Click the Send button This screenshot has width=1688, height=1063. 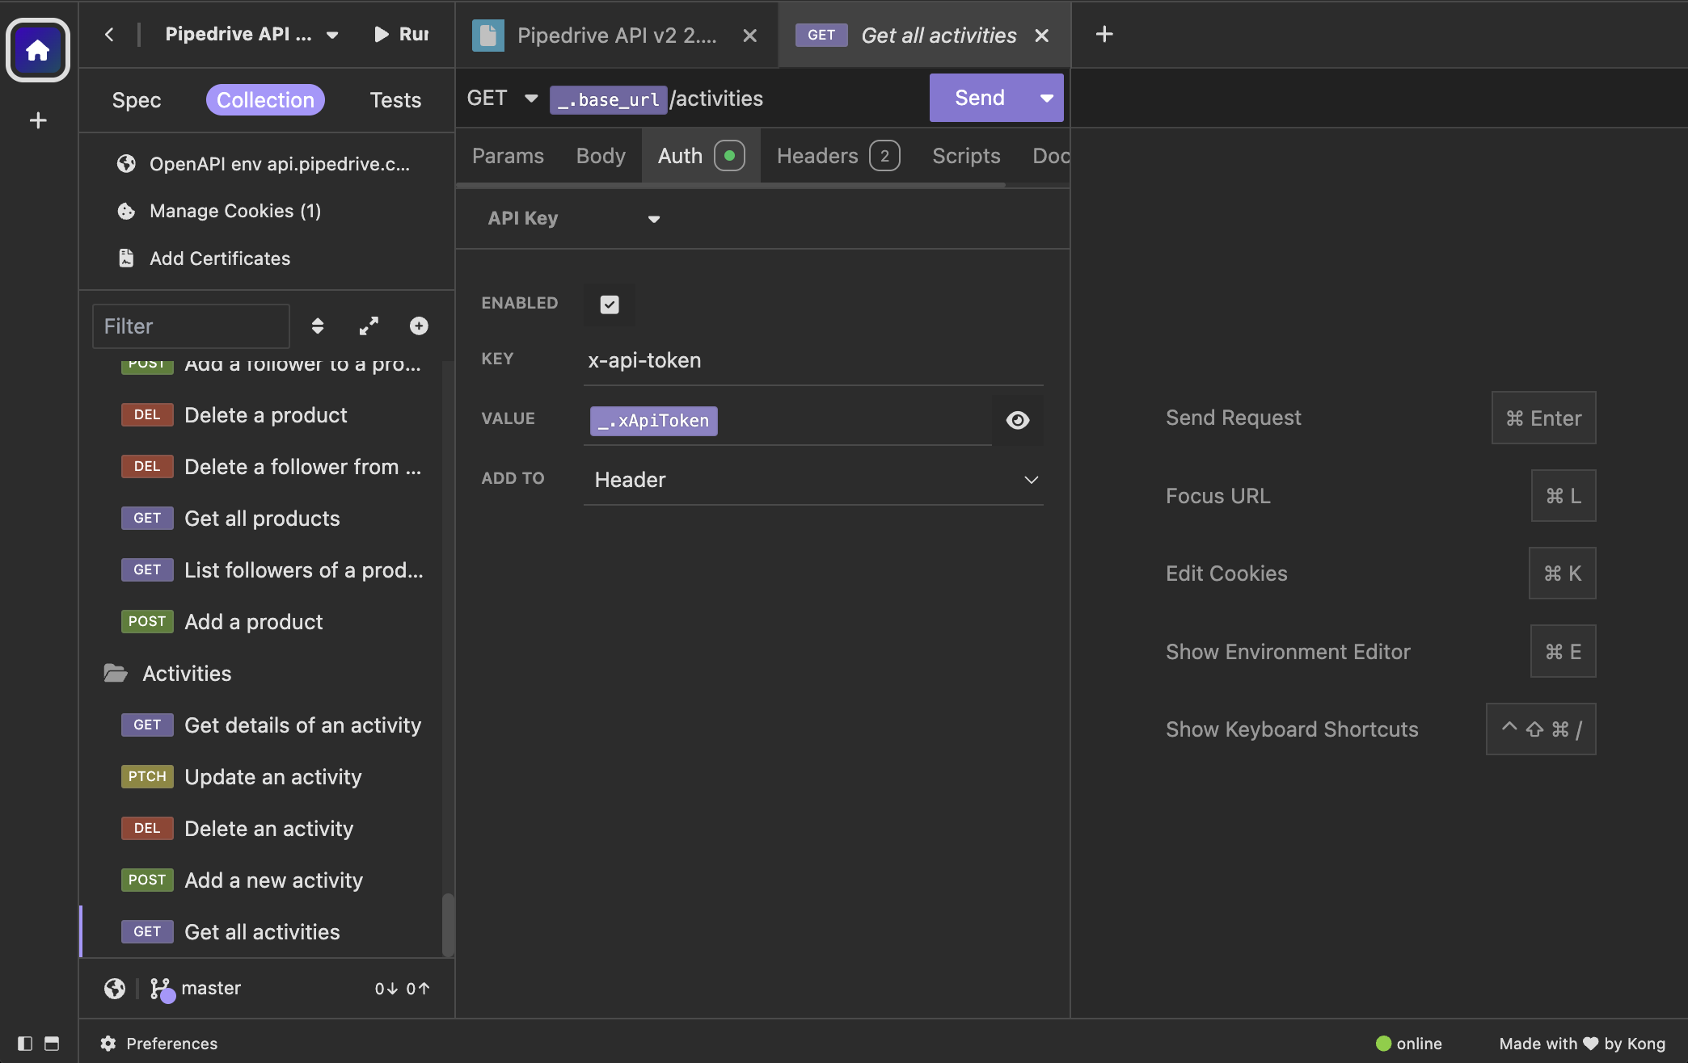[979, 98]
